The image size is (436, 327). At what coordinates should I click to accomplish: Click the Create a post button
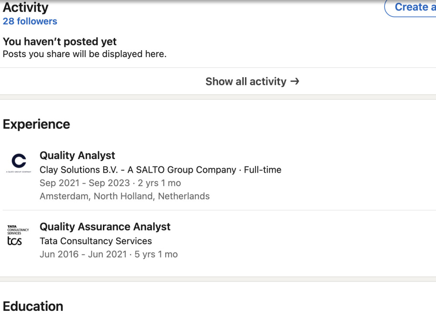[411, 7]
